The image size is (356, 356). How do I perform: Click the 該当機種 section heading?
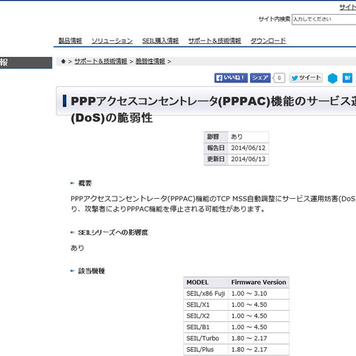[91, 271]
